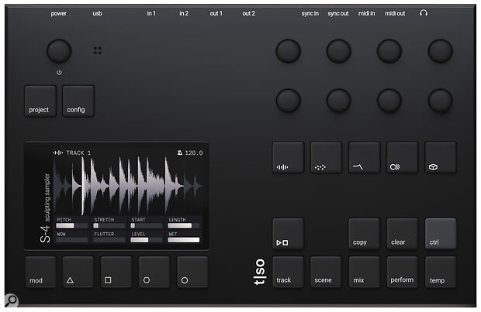Click the metronome icon by tempo

180,153
